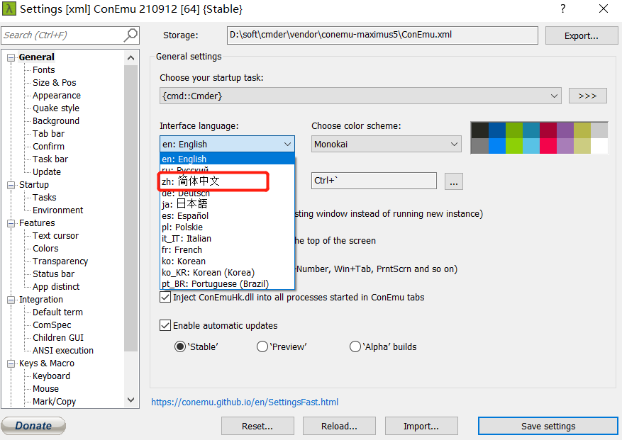This screenshot has height=440, width=622.
Task: Toggle Enable automatic updates checkbox
Action: (165, 325)
